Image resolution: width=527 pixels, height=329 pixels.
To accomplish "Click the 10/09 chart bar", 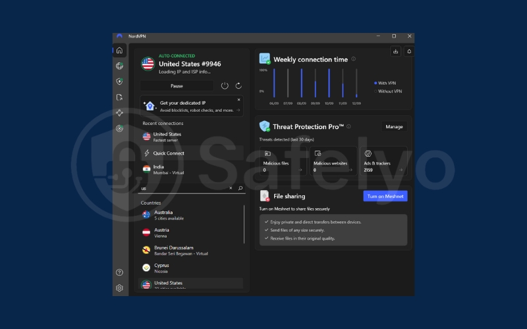I will 329,83.
